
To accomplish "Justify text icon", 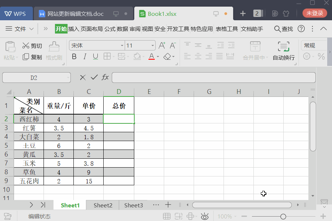I will 219,56.
